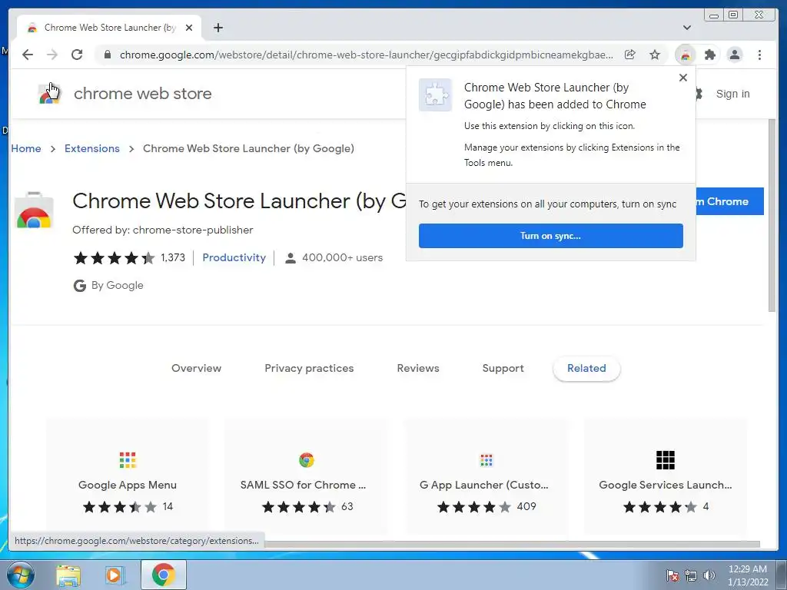Viewport: 787px width, 590px height.
Task: Open the network status tray icon
Action: pos(691,575)
